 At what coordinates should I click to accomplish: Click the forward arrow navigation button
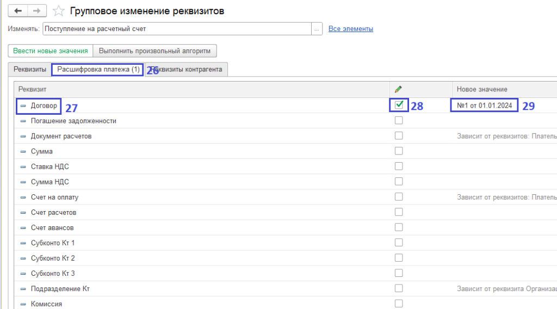pyautogui.click(x=36, y=11)
